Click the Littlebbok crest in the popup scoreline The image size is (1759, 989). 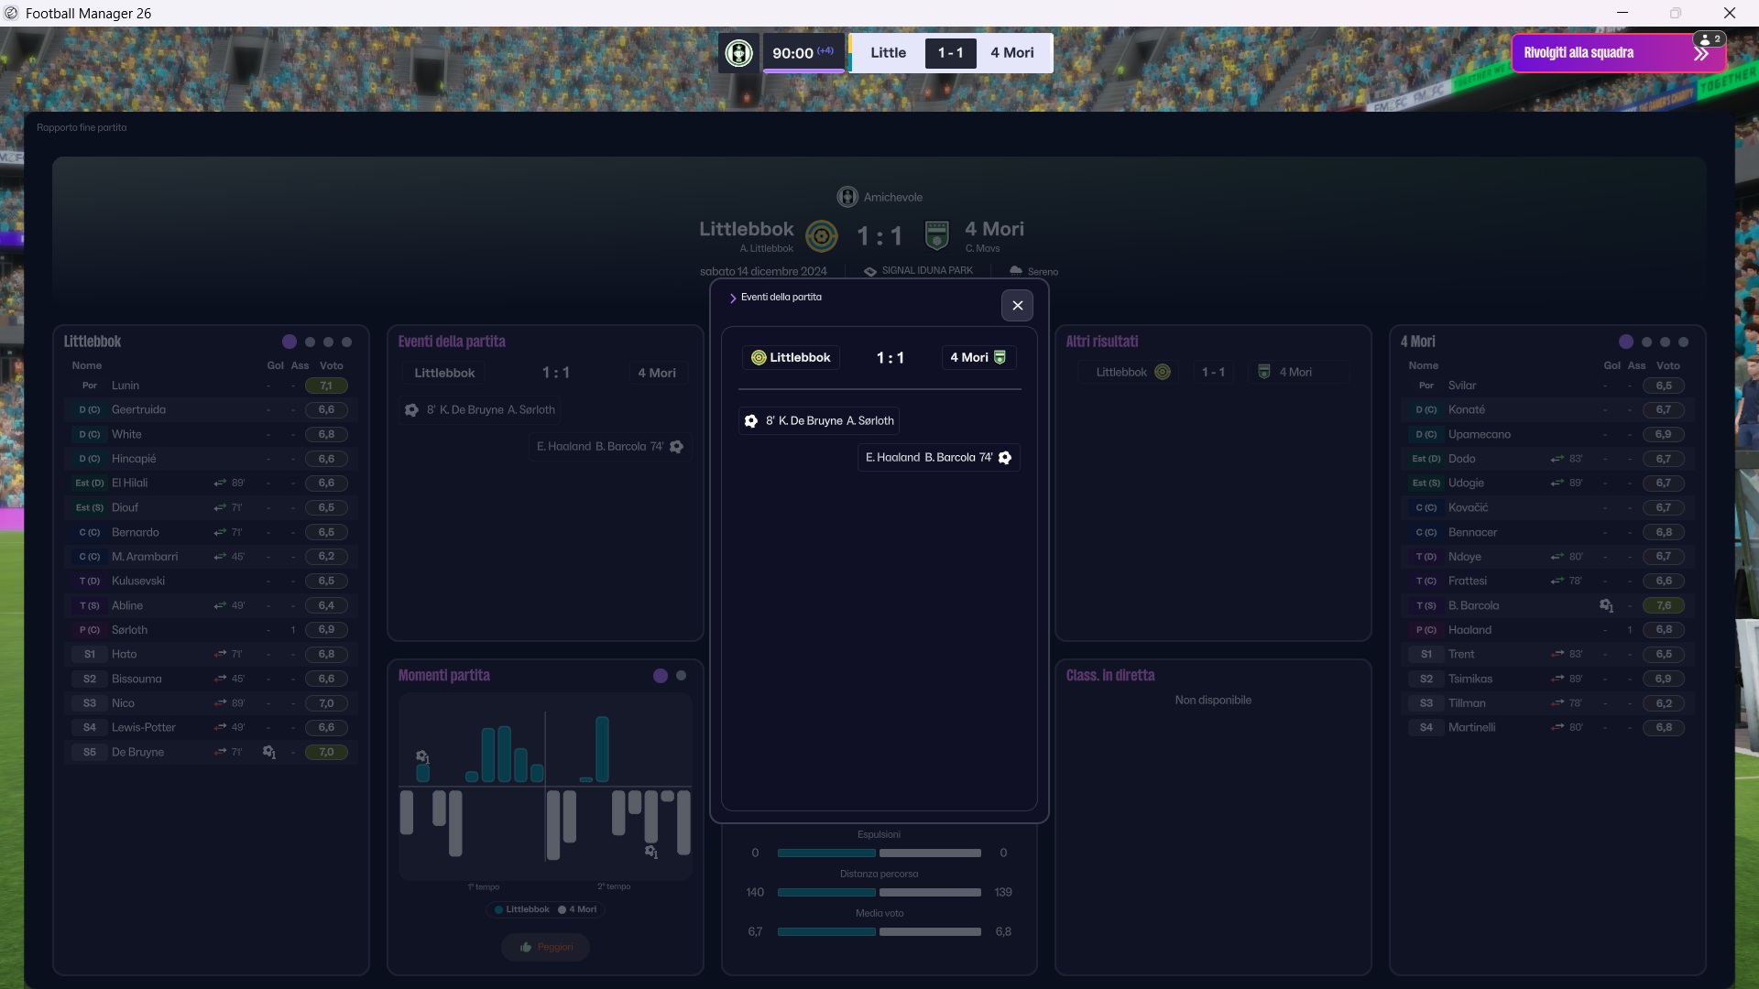pyautogui.click(x=759, y=358)
